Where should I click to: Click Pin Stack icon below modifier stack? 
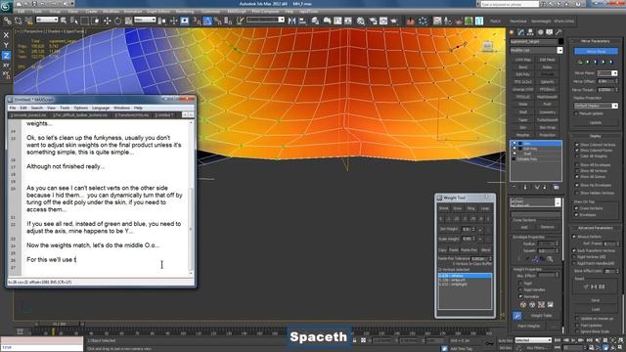[514, 187]
